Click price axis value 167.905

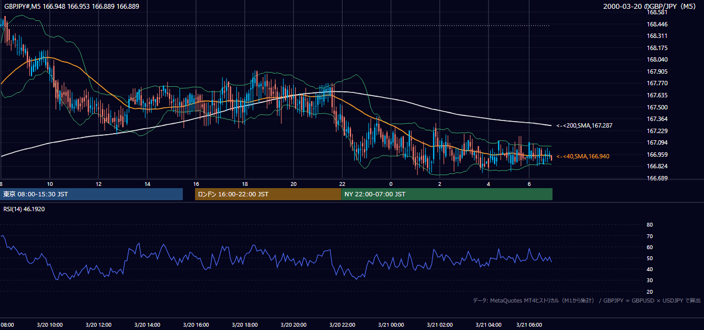click(x=657, y=71)
